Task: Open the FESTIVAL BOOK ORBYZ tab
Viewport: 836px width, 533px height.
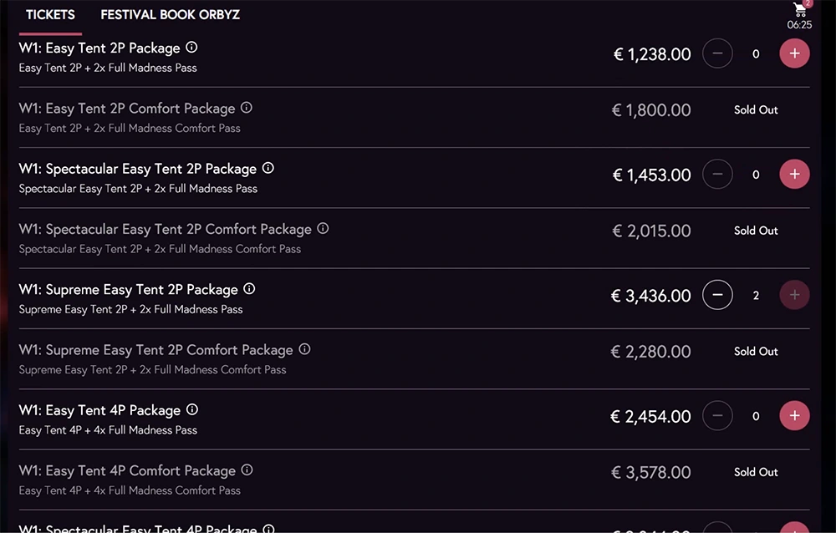Action: pos(171,15)
